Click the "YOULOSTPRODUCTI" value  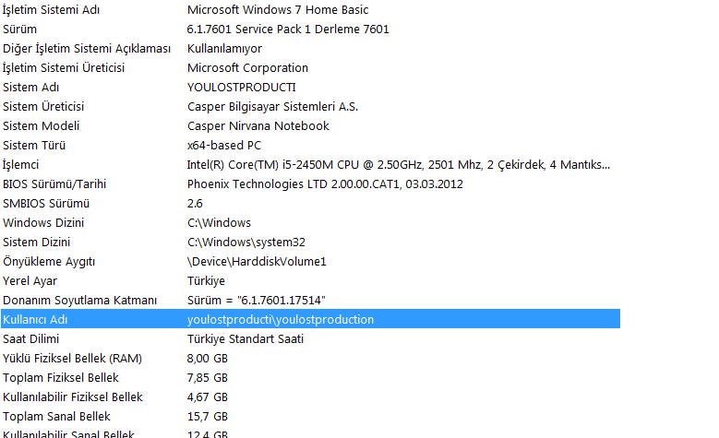pyautogui.click(x=242, y=87)
